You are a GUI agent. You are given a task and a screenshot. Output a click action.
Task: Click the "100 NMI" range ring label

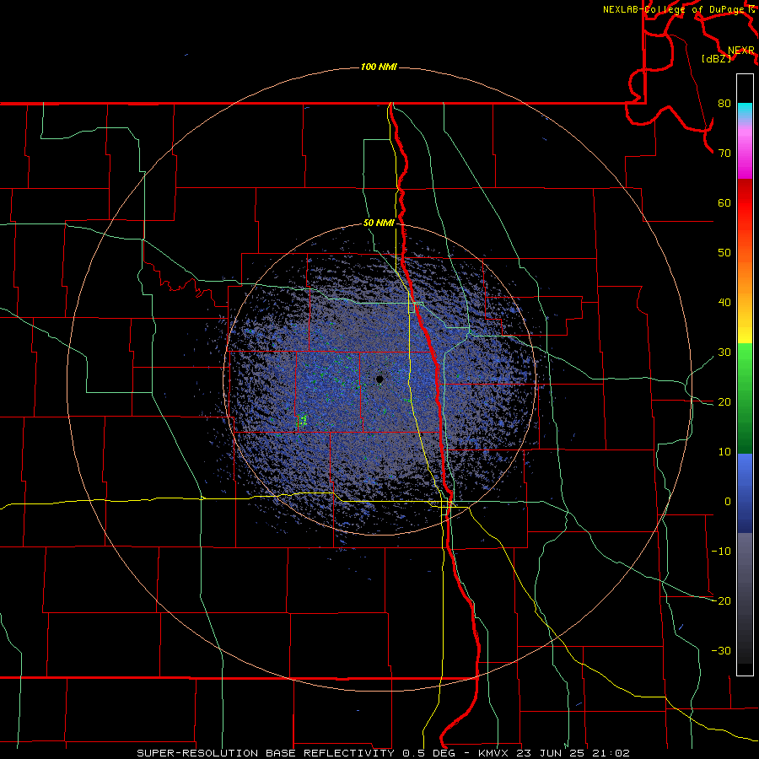click(379, 67)
